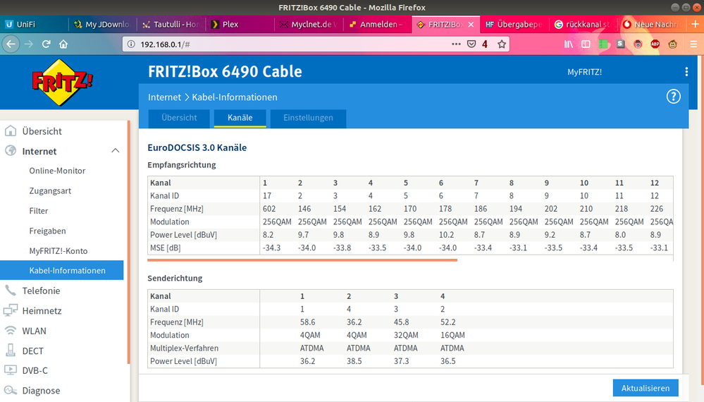
Task: Open the DVB-C section
Action: pos(35,370)
